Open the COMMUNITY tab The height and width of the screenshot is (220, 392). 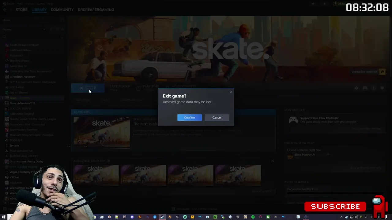(62, 10)
